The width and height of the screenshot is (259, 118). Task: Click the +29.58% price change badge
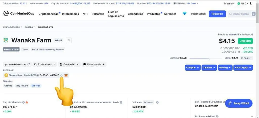[x=245, y=41]
